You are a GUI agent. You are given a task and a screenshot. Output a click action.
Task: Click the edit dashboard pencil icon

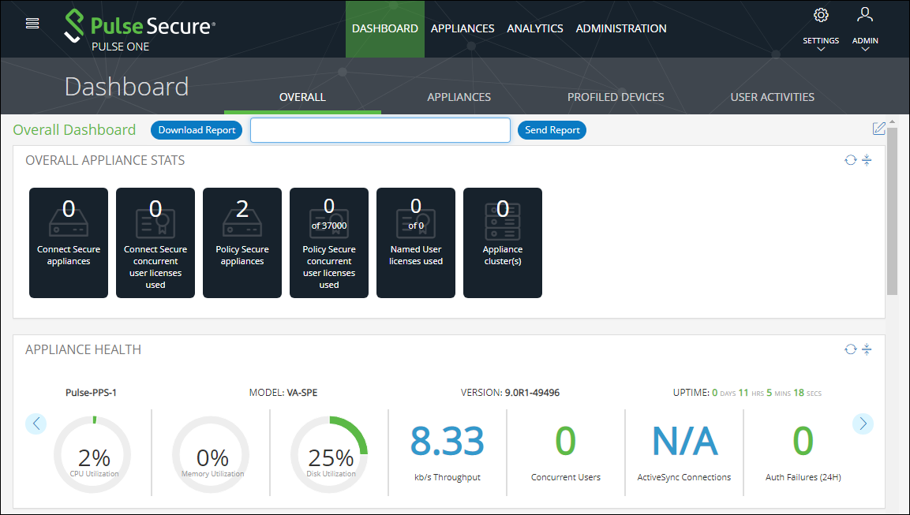click(878, 129)
